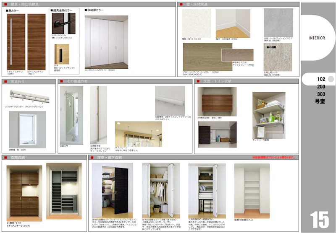336x233 pixels.
Task: Click the black lever handle image
Action: coord(63,24)
